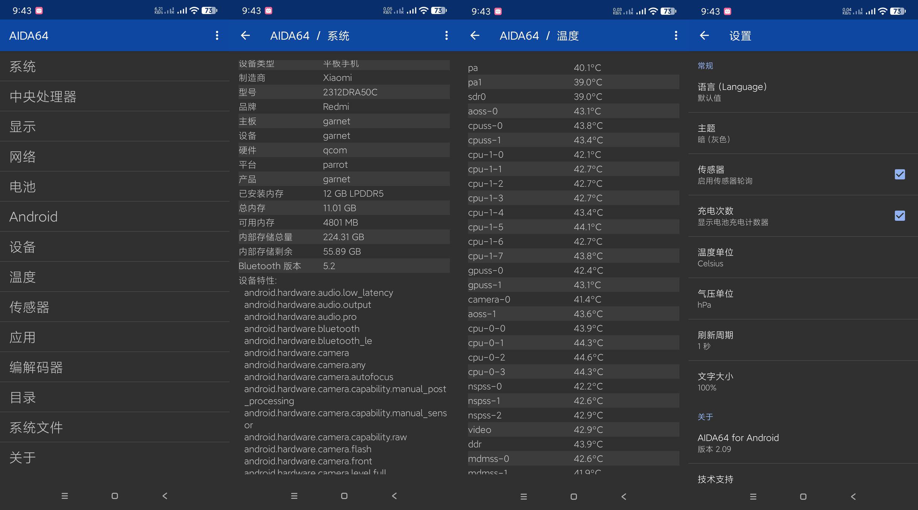Change 主题 theme setting
918x510 pixels.
(x=803, y=133)
